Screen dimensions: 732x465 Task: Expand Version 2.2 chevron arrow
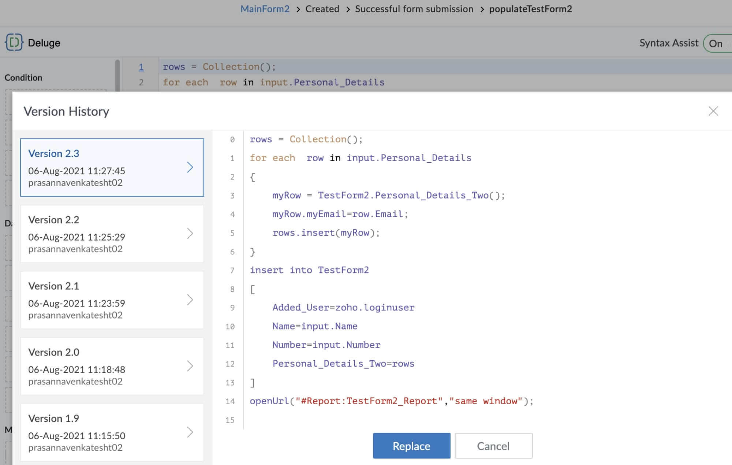(x=190, y=234)
